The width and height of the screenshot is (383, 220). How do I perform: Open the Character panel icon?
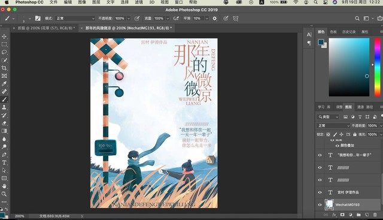(309, 35)
